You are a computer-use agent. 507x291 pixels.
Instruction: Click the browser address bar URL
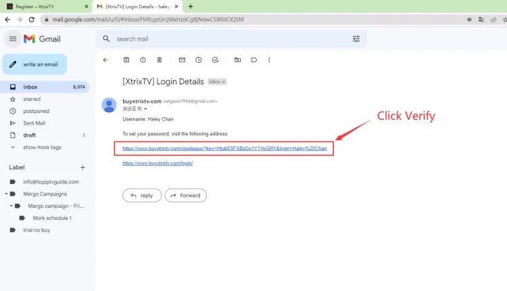148,20
